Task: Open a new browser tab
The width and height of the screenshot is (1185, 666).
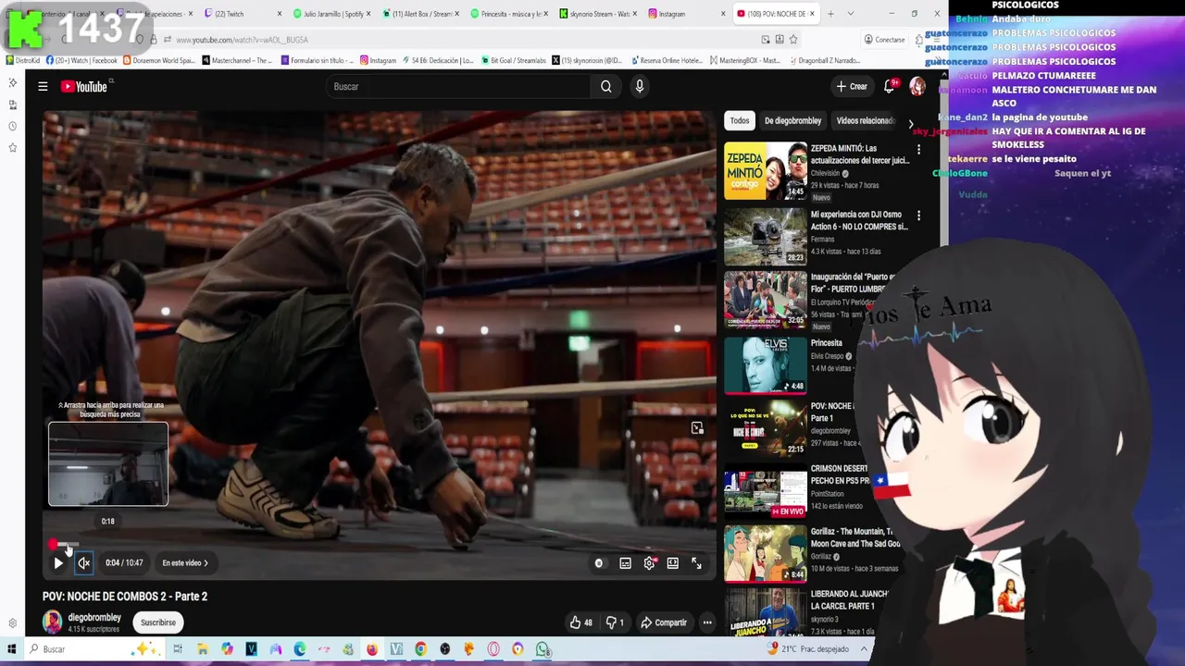Action: click(830, 14)
